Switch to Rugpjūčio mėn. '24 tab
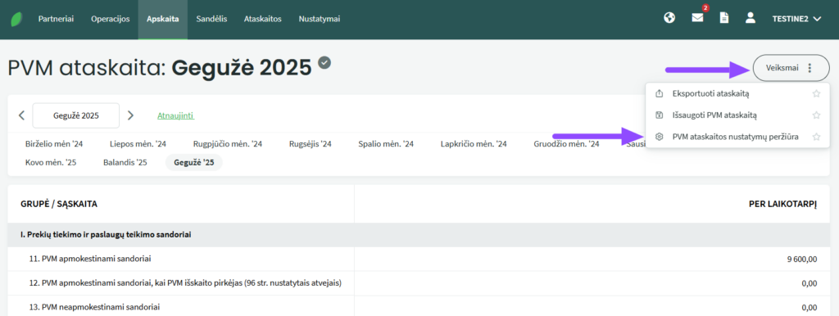 coord(228,144)
